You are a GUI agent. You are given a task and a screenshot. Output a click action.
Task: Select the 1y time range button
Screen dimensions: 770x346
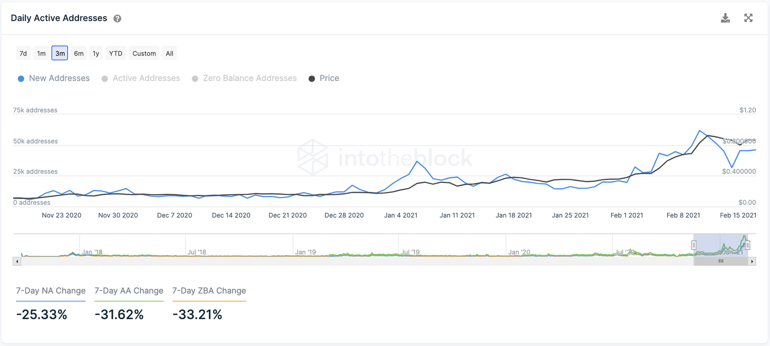click(x=95, y=53)
